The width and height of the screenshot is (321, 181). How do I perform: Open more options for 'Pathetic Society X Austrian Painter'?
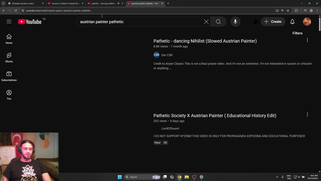click(307, 115)
